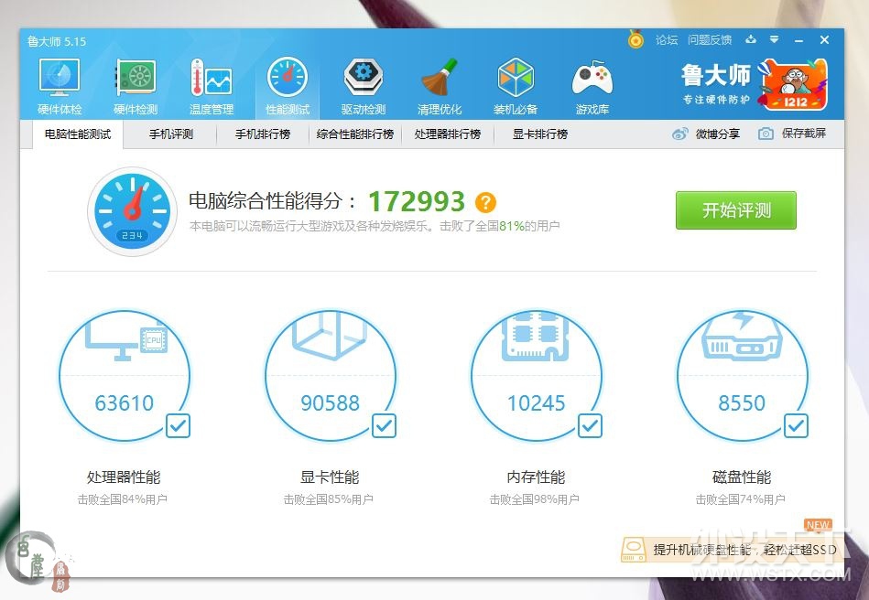Viewport: 869px width, 600px height.
Task: Uncheck the 磁盘性能 test checkbox
Action: click(797, 425)
